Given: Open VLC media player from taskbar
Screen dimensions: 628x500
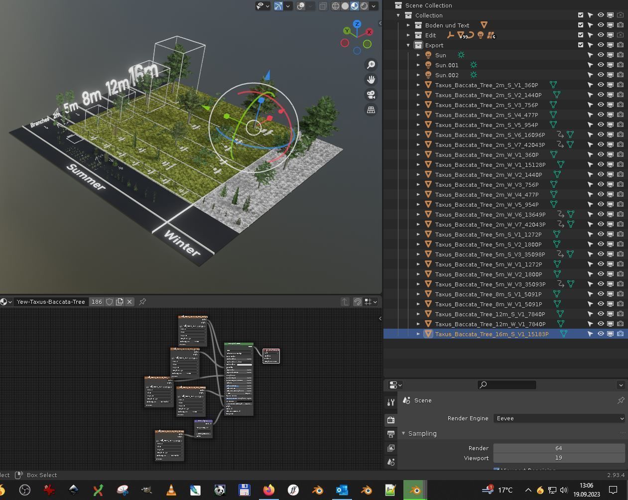Looking at the screenshot, I should click(171, 490).
